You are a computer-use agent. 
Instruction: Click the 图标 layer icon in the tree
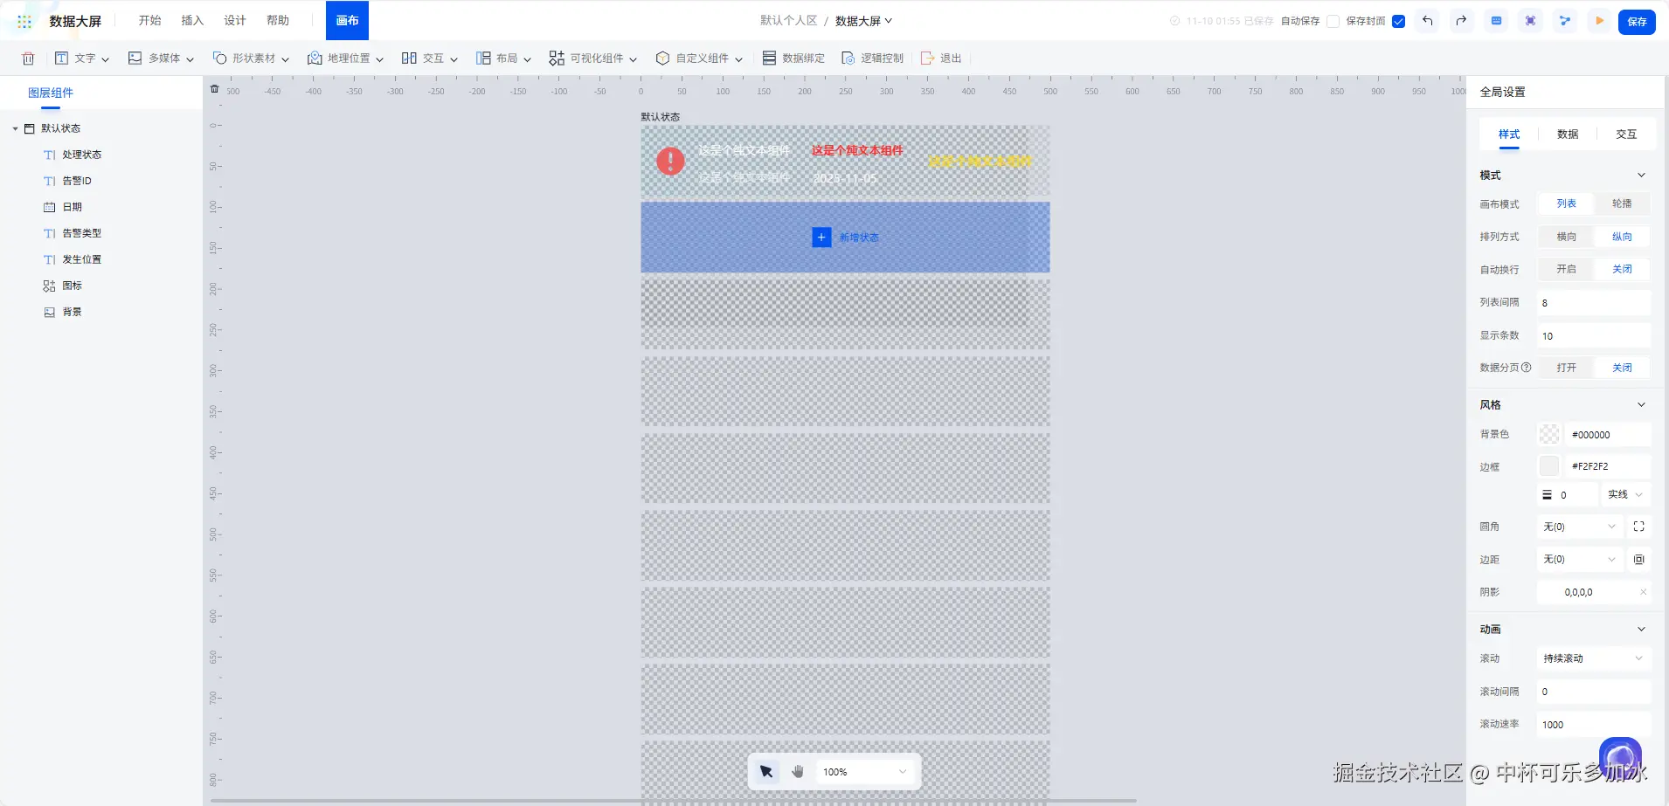coord(49,286)
